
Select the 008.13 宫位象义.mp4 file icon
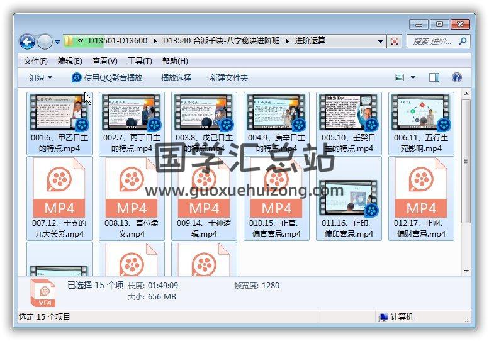tap(132, 189)
